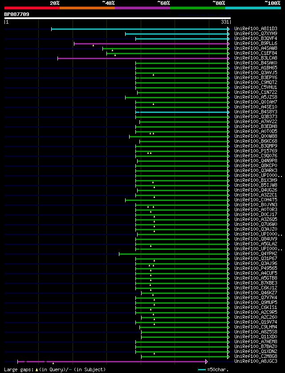This screenshot has width=285, height=373.
Task: Select the UniRef100_B3LCA8 label
Action: (256, 58)
